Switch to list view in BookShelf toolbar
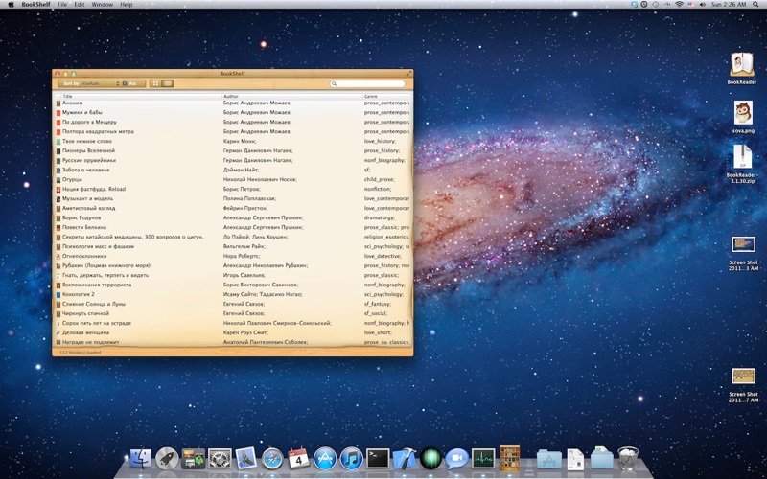The width and height of the screenshot is (767, 479). pos(168,84)
